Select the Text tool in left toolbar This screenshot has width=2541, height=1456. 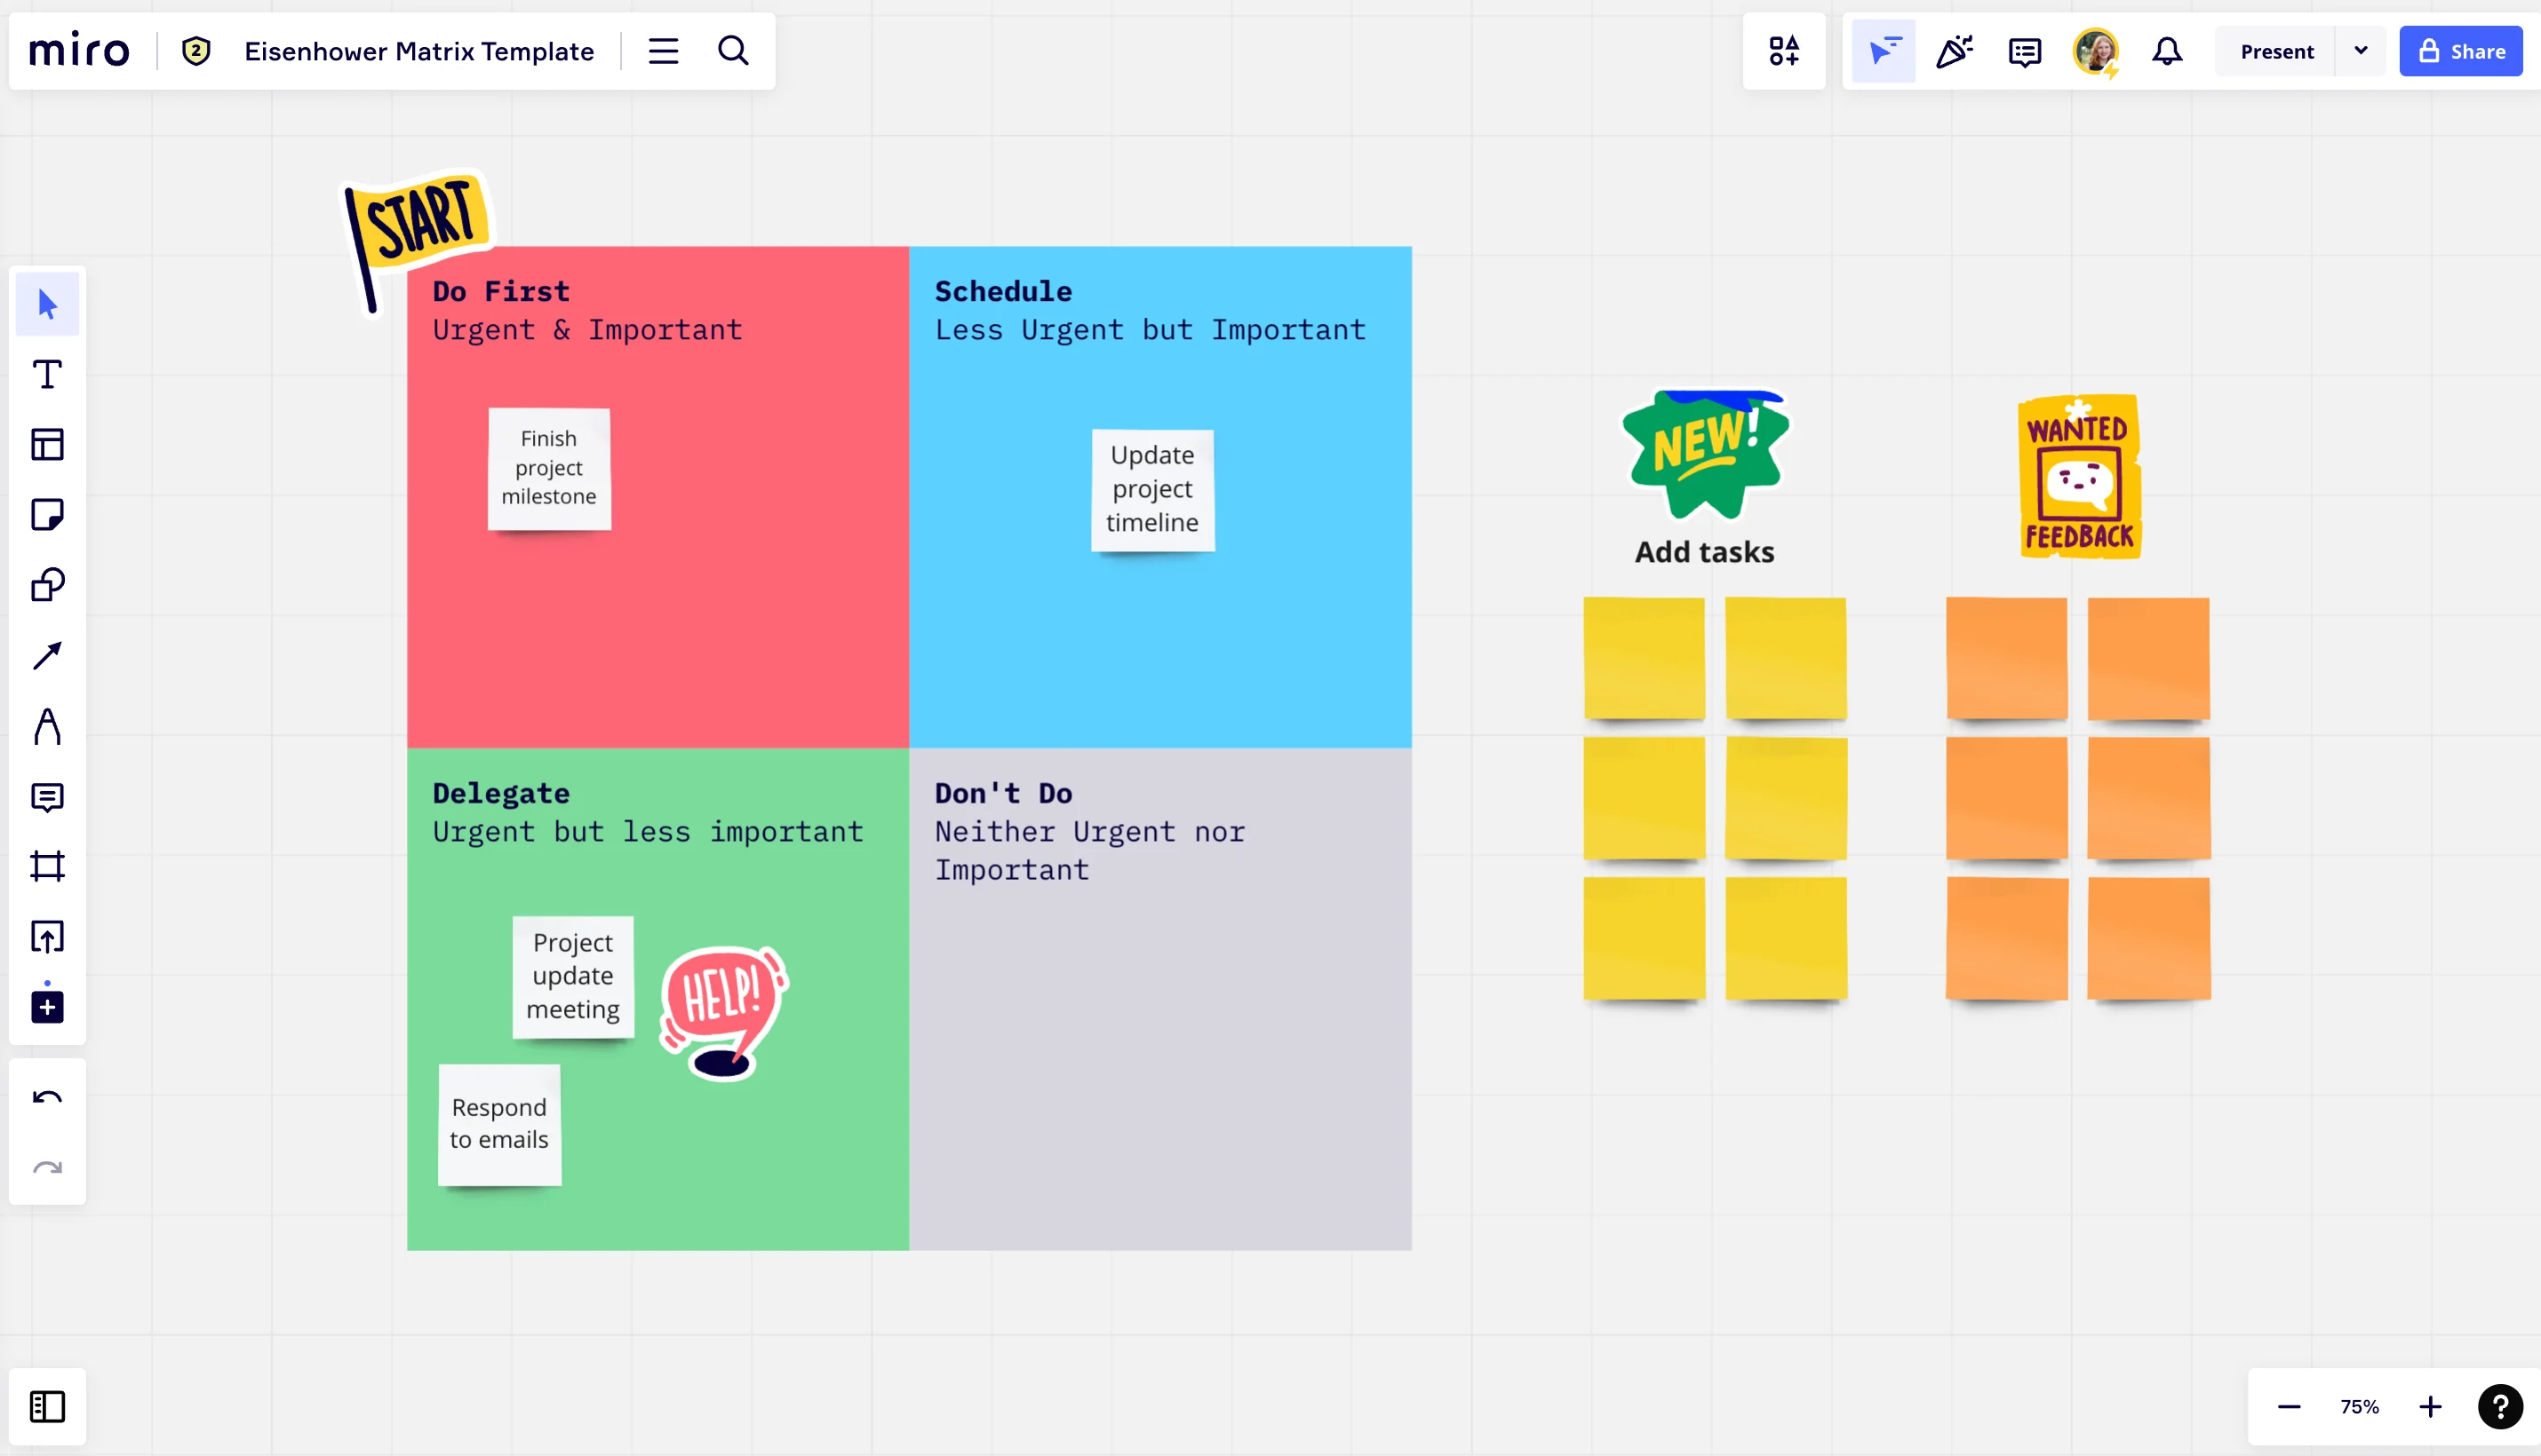pyautogui.click(x=47, y=375)
